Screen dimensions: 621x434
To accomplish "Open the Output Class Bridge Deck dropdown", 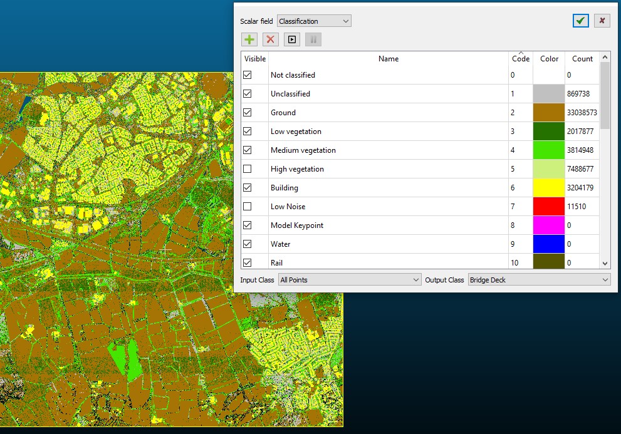I will point(539,280).
